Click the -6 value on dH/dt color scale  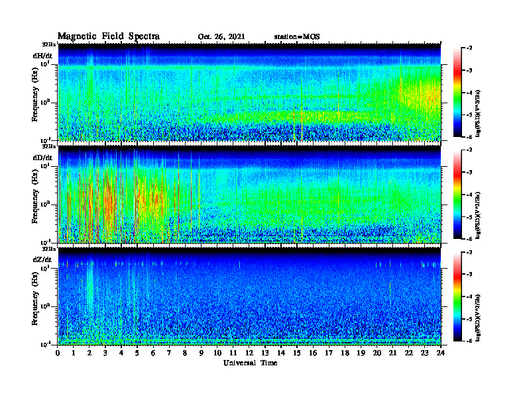click(x=469, y=137)
